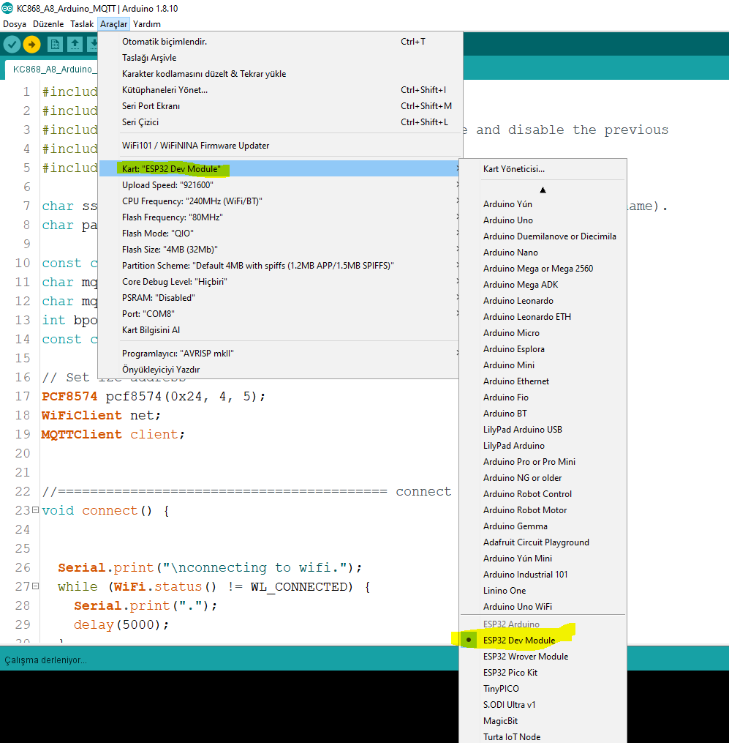The width and height of the screenshot is (729, 743).
Task: Switch to the KC868_A8_Arduino sketch tab
Action: coord(53,70)
